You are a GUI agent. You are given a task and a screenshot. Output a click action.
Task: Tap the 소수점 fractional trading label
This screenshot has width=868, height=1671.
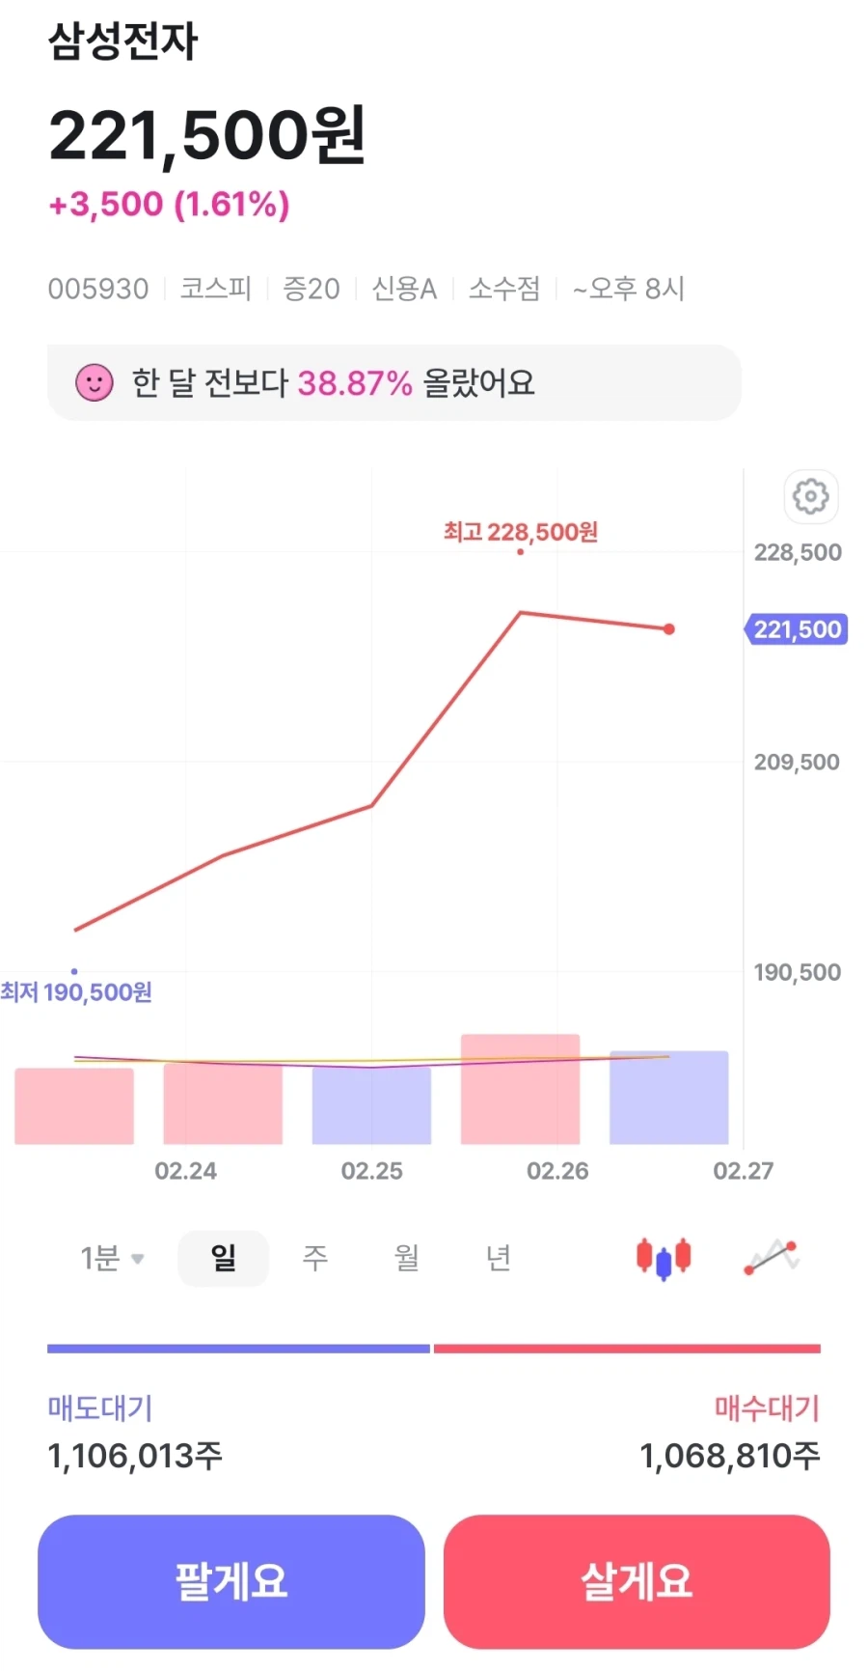click(503, 289)
